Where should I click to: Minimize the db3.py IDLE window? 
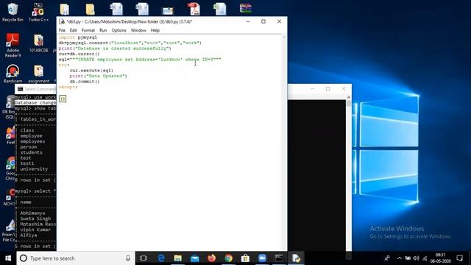click(x=248, y=21)
